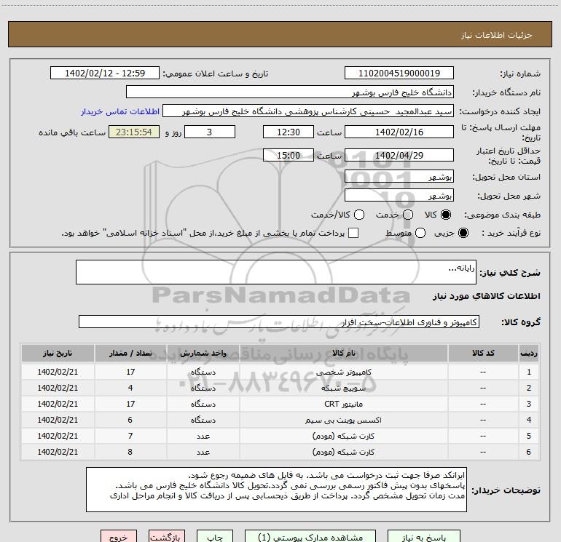The height and width of the screenshot is (542, 561).
Task: Select the کالا radio button
Action: pos(446,215)
